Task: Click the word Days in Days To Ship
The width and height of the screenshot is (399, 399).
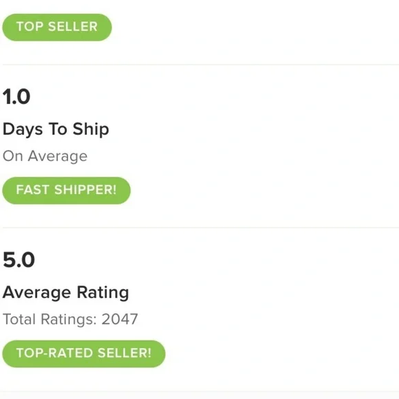Action: [23, 129]
